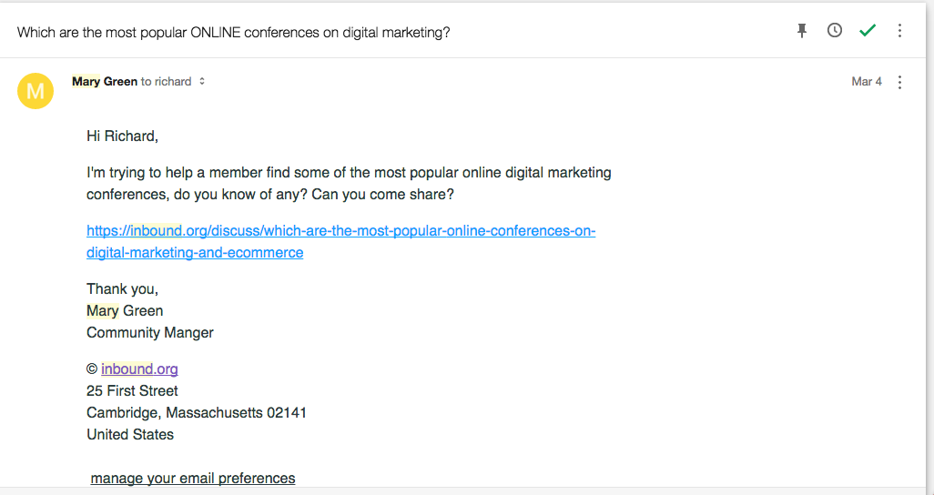
Task: Click Community Manger signature line
Action: pyautogui.click(x=150, y=332)
